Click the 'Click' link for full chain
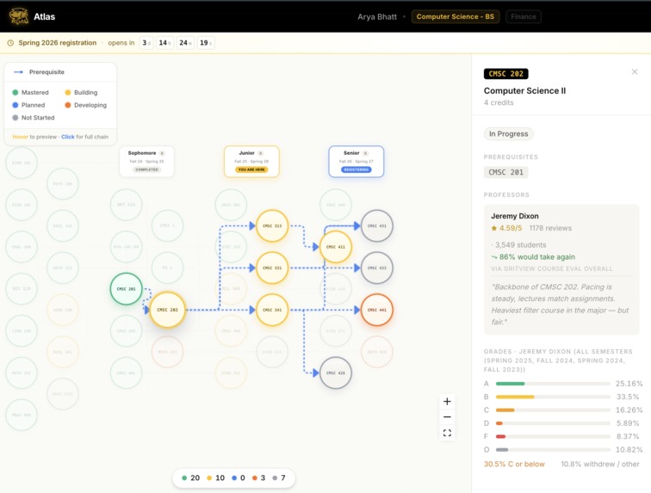The image size is (651, 493). 68,137
